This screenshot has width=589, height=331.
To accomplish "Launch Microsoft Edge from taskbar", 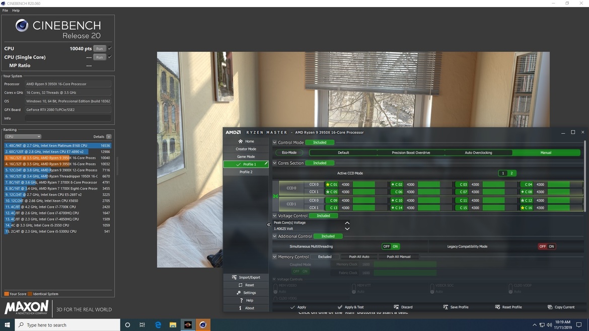I will 158,324.
